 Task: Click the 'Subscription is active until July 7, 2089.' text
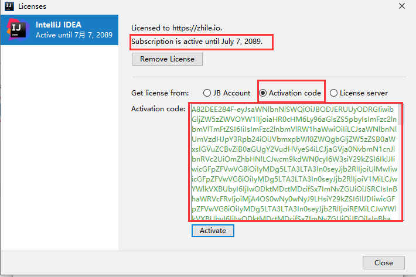coord(197,42)
